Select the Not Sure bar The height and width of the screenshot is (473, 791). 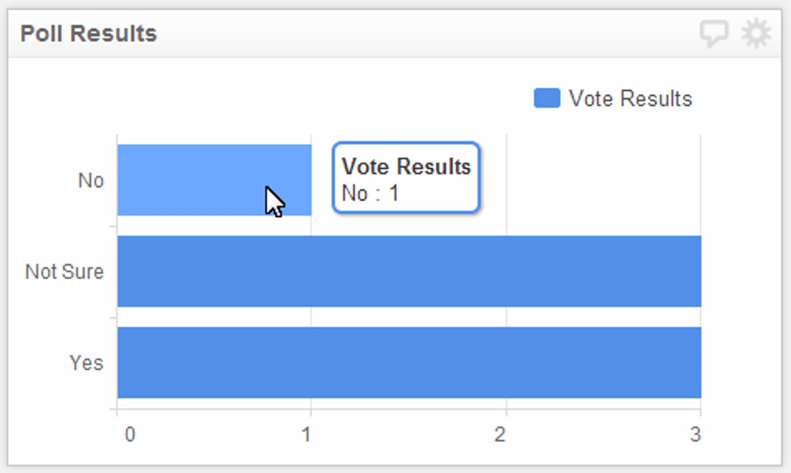coord(409,271)
